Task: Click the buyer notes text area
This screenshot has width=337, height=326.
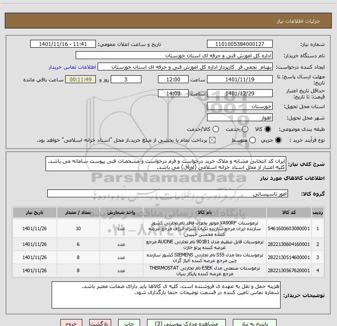Action: tap(166, 295)
